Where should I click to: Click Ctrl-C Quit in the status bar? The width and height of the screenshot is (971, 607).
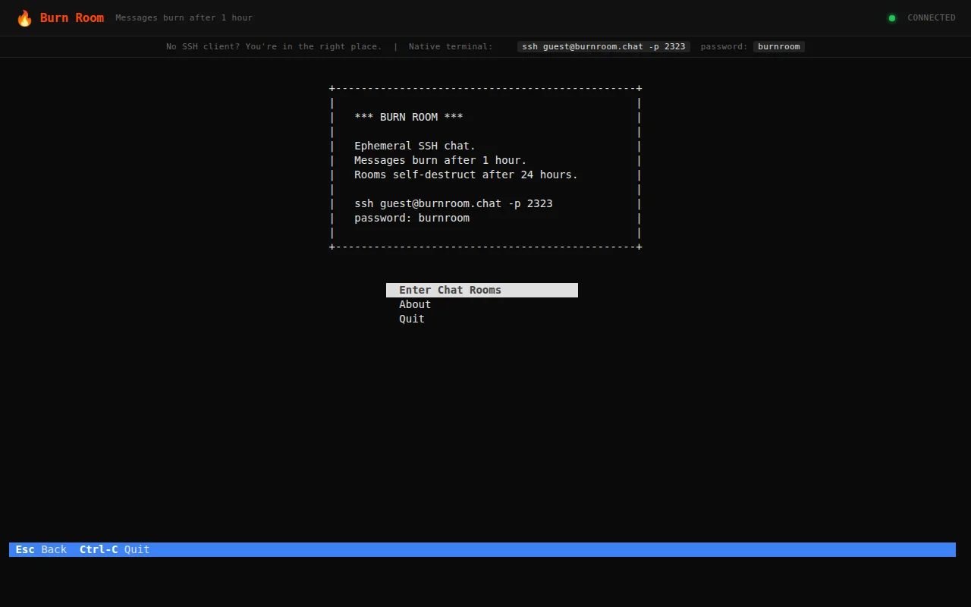(x=115, y=549)
